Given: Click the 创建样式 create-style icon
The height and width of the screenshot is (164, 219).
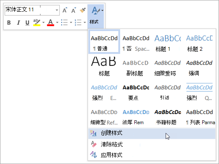Looking at the screenshot, I should [93, 133].
